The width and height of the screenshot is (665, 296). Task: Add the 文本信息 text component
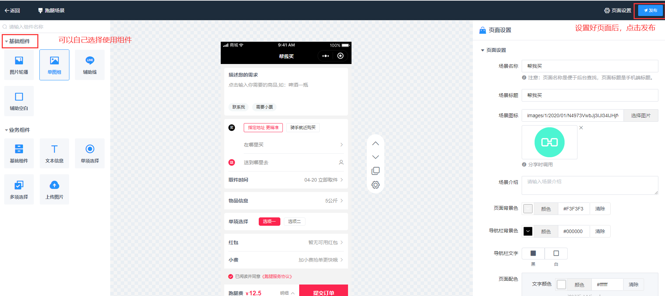point(54,153)
